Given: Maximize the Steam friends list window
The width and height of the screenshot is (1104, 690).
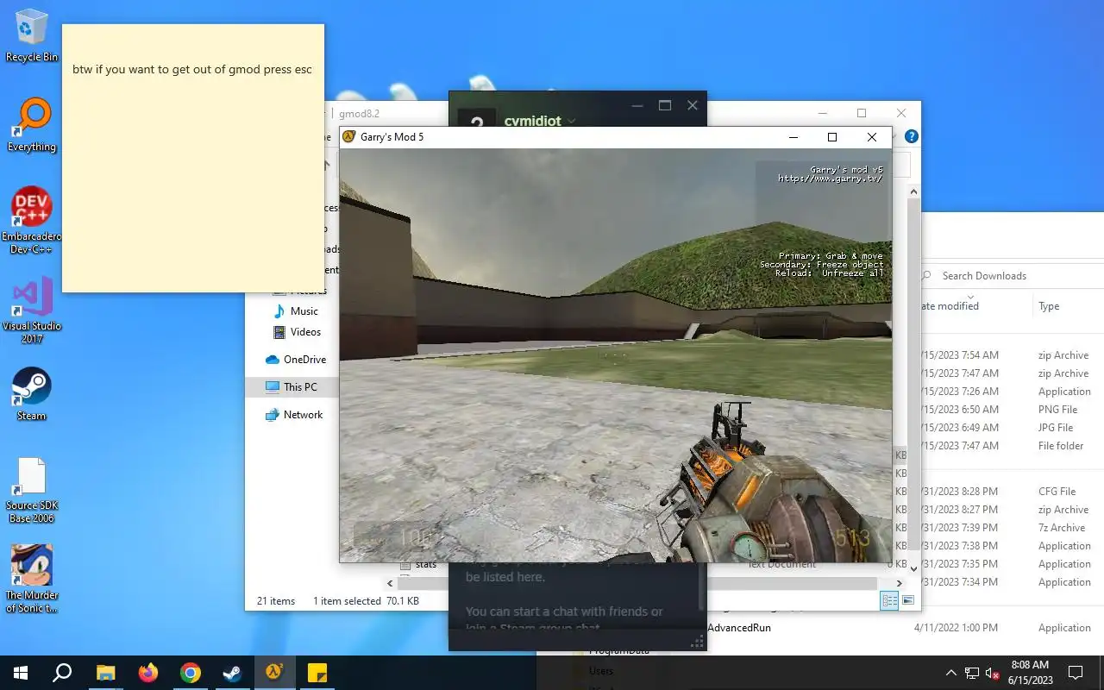Looking at the screenshot, I should (x=664, y=105).
